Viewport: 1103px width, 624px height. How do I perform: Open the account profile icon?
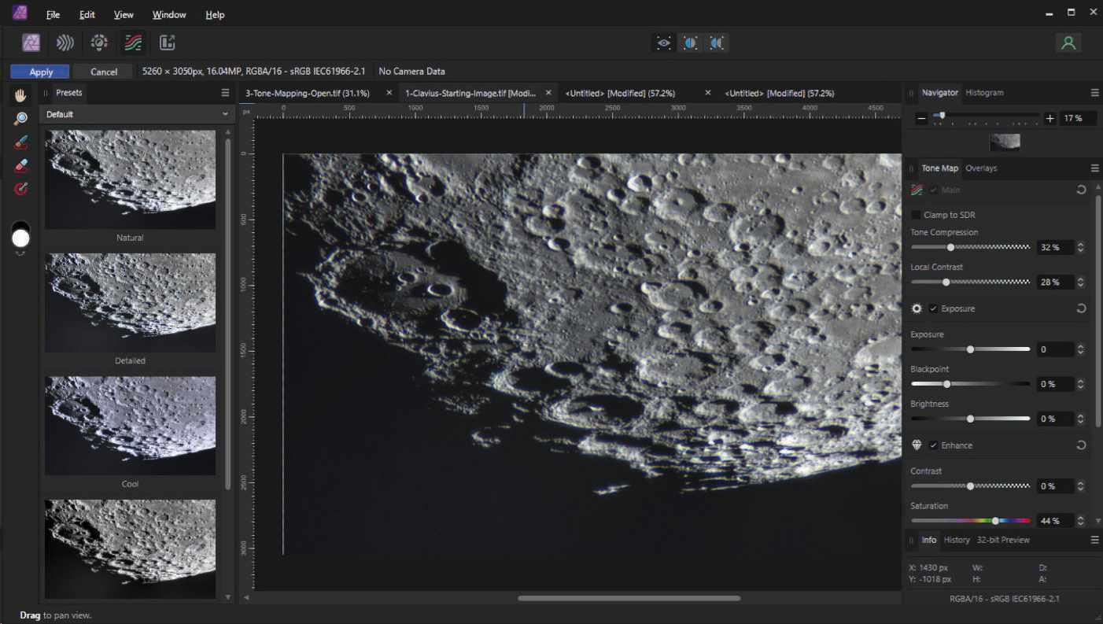[1068, 43]
